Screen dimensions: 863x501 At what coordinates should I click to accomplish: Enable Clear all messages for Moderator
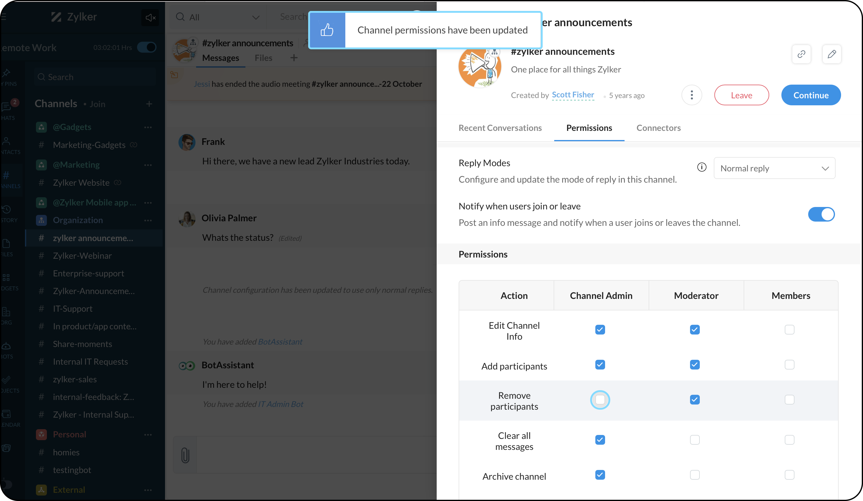click(695, 440)
